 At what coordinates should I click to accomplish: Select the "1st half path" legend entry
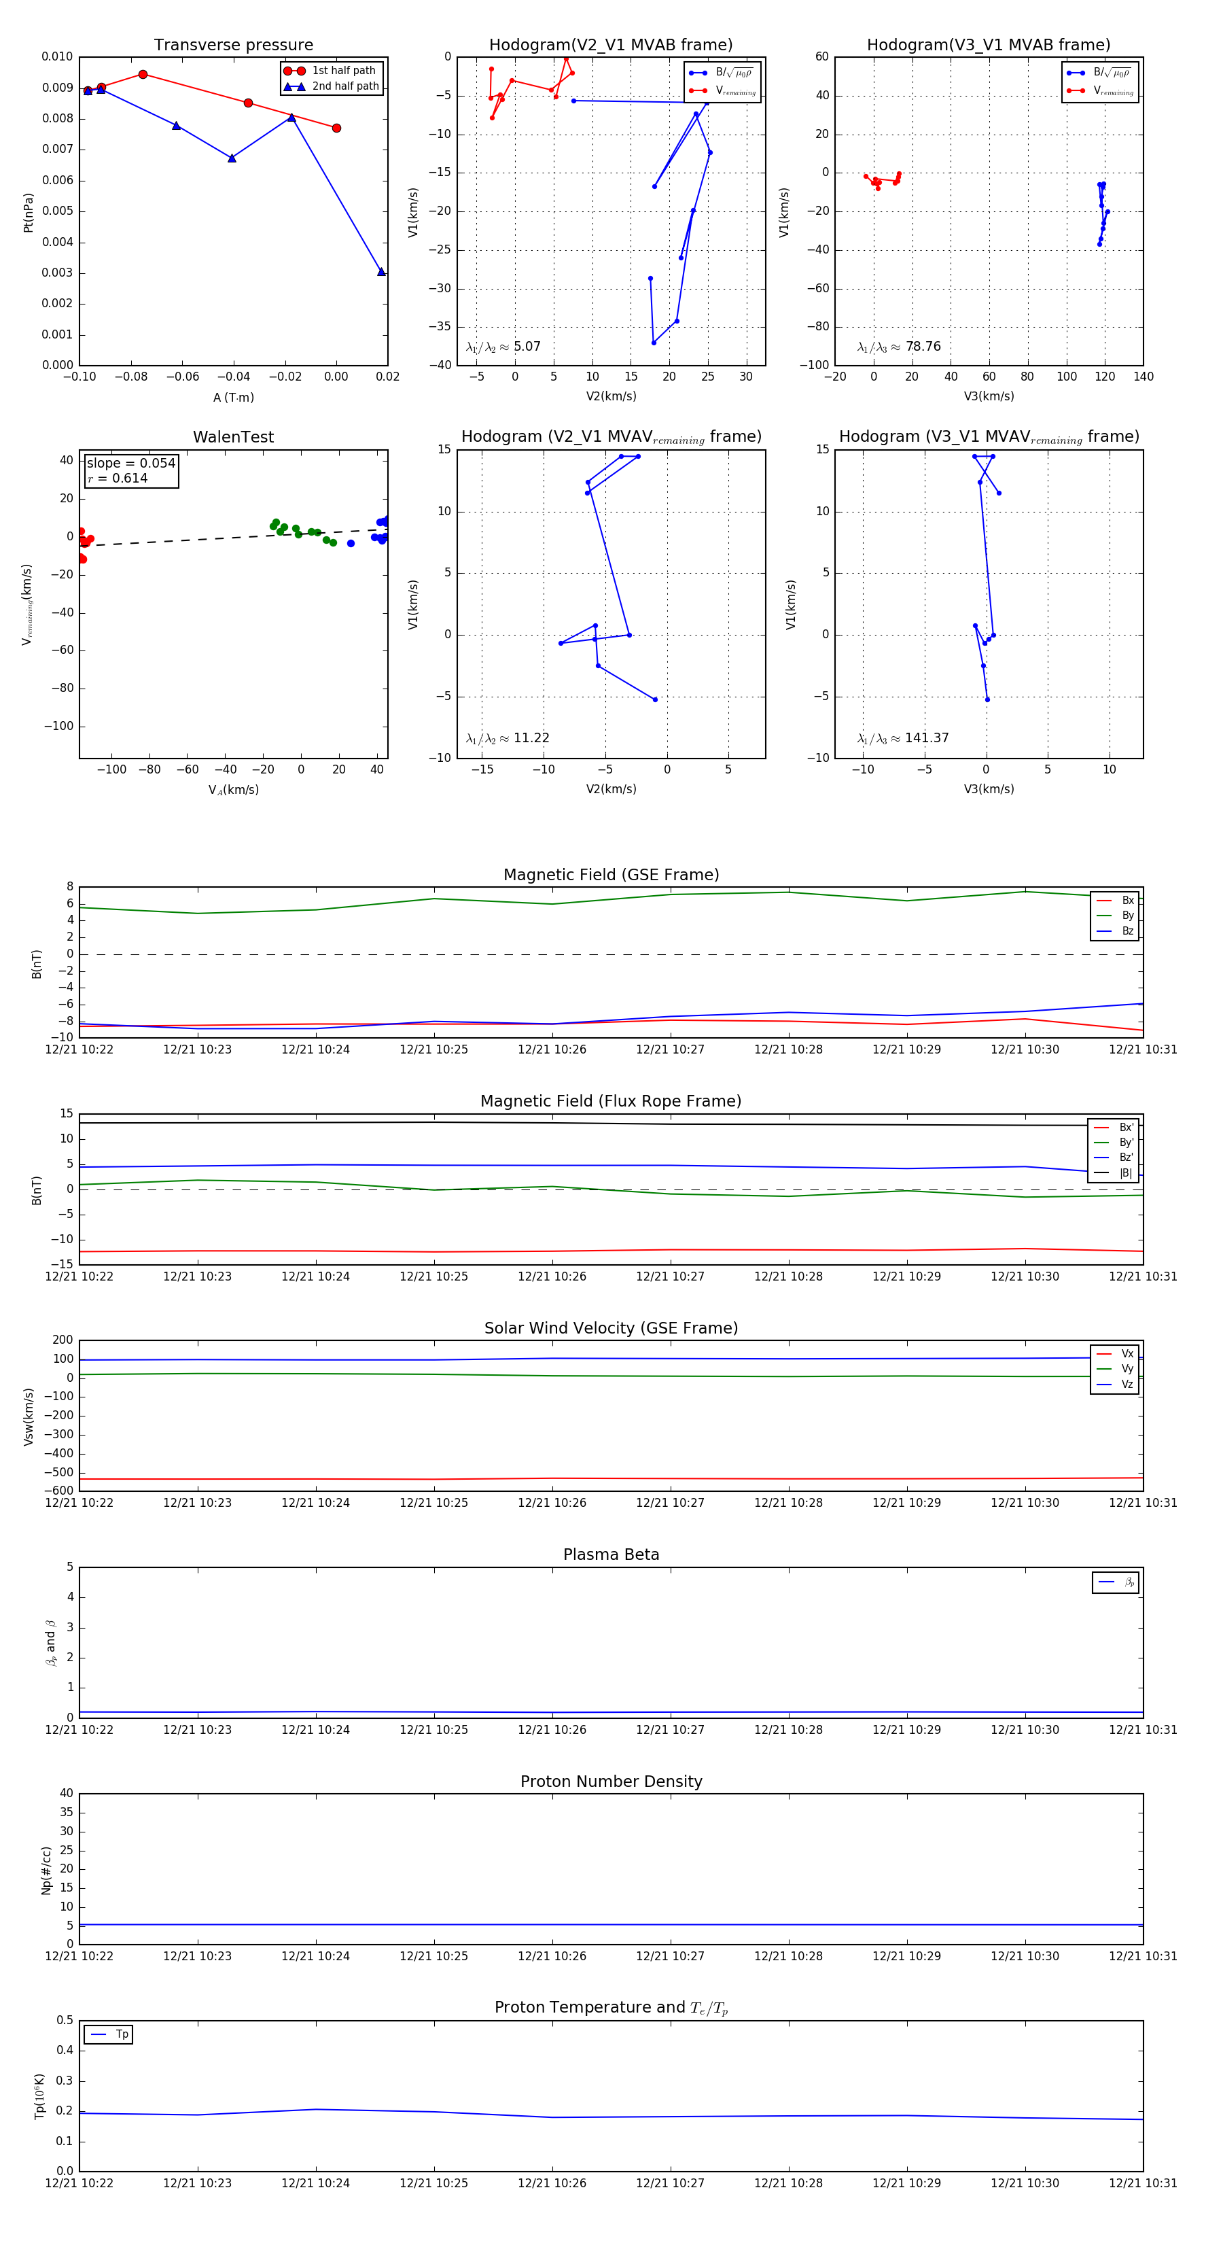[x=330, y=71]
